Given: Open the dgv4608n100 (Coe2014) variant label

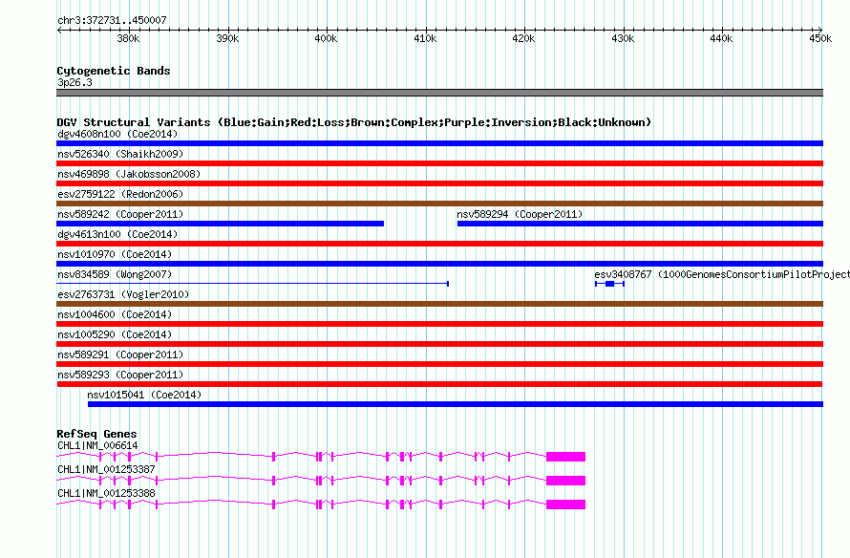Looking at the screenshot, I should click(x=117, y=134).
